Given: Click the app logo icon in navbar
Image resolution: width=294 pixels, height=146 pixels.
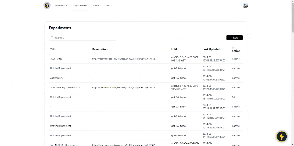Looking at the screenshot, I should click(47, 6).
